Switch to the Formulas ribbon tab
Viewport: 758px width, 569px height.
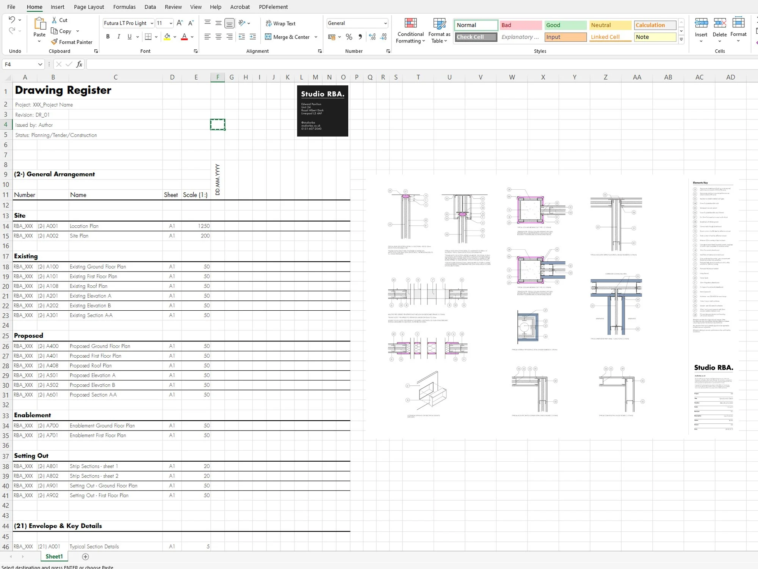point(124,7)
